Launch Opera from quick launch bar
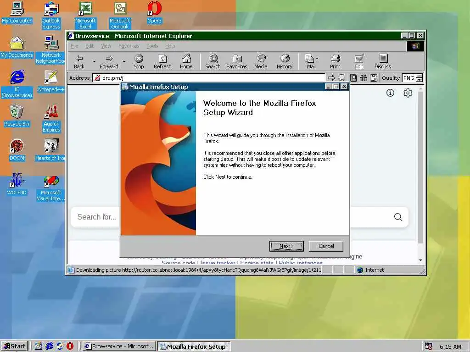Screen dimensions: 470x352 (70, 346)
